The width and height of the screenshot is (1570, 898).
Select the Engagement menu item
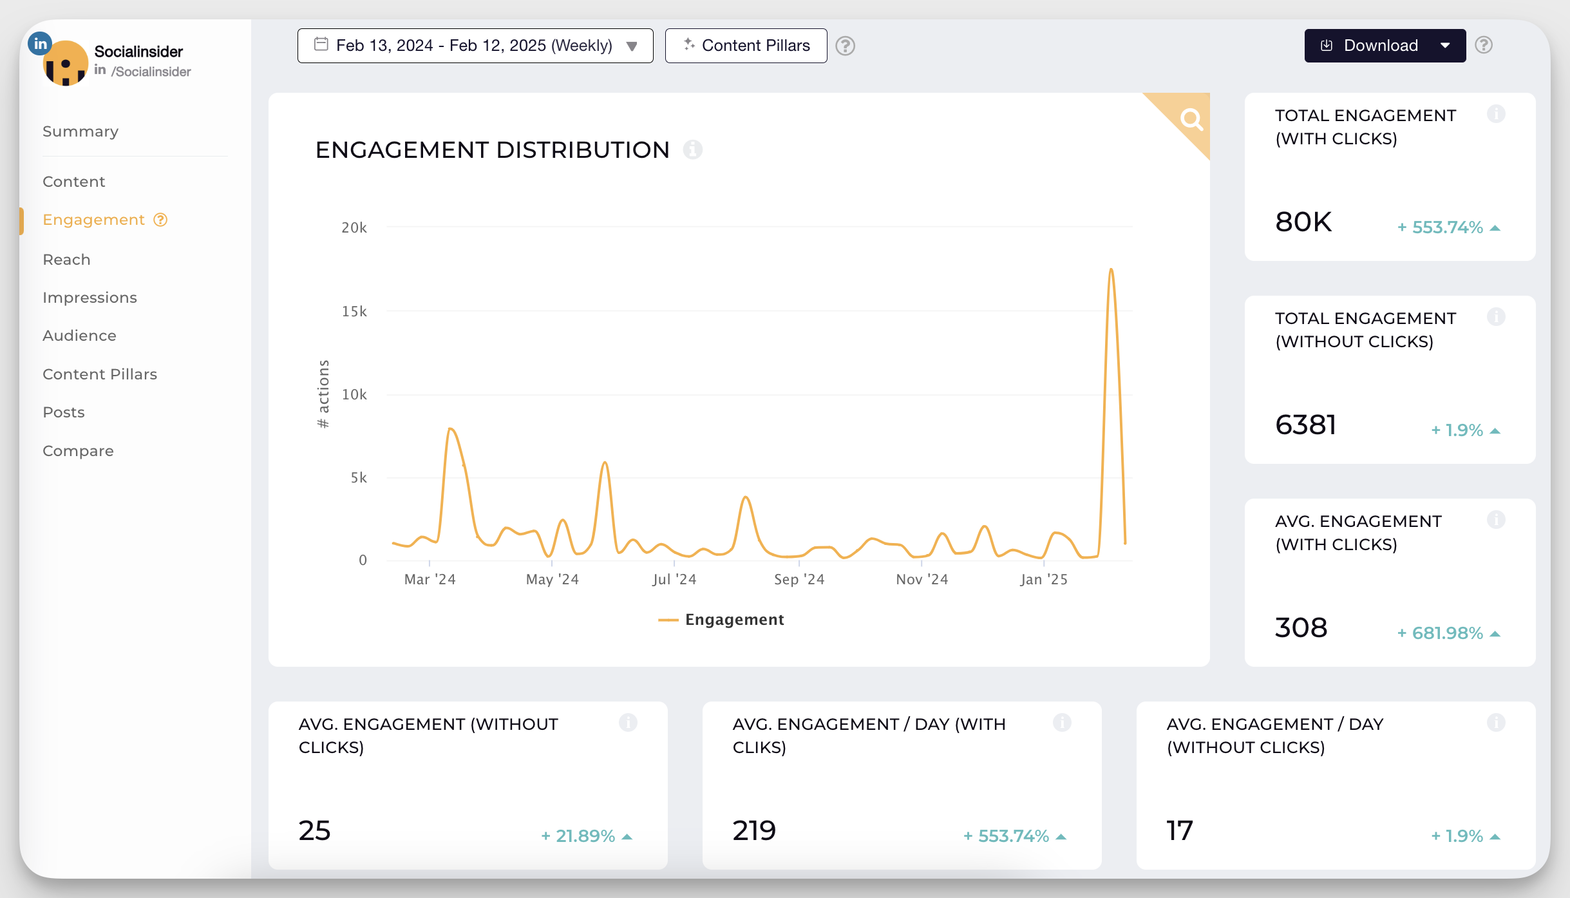coord(94,220)
